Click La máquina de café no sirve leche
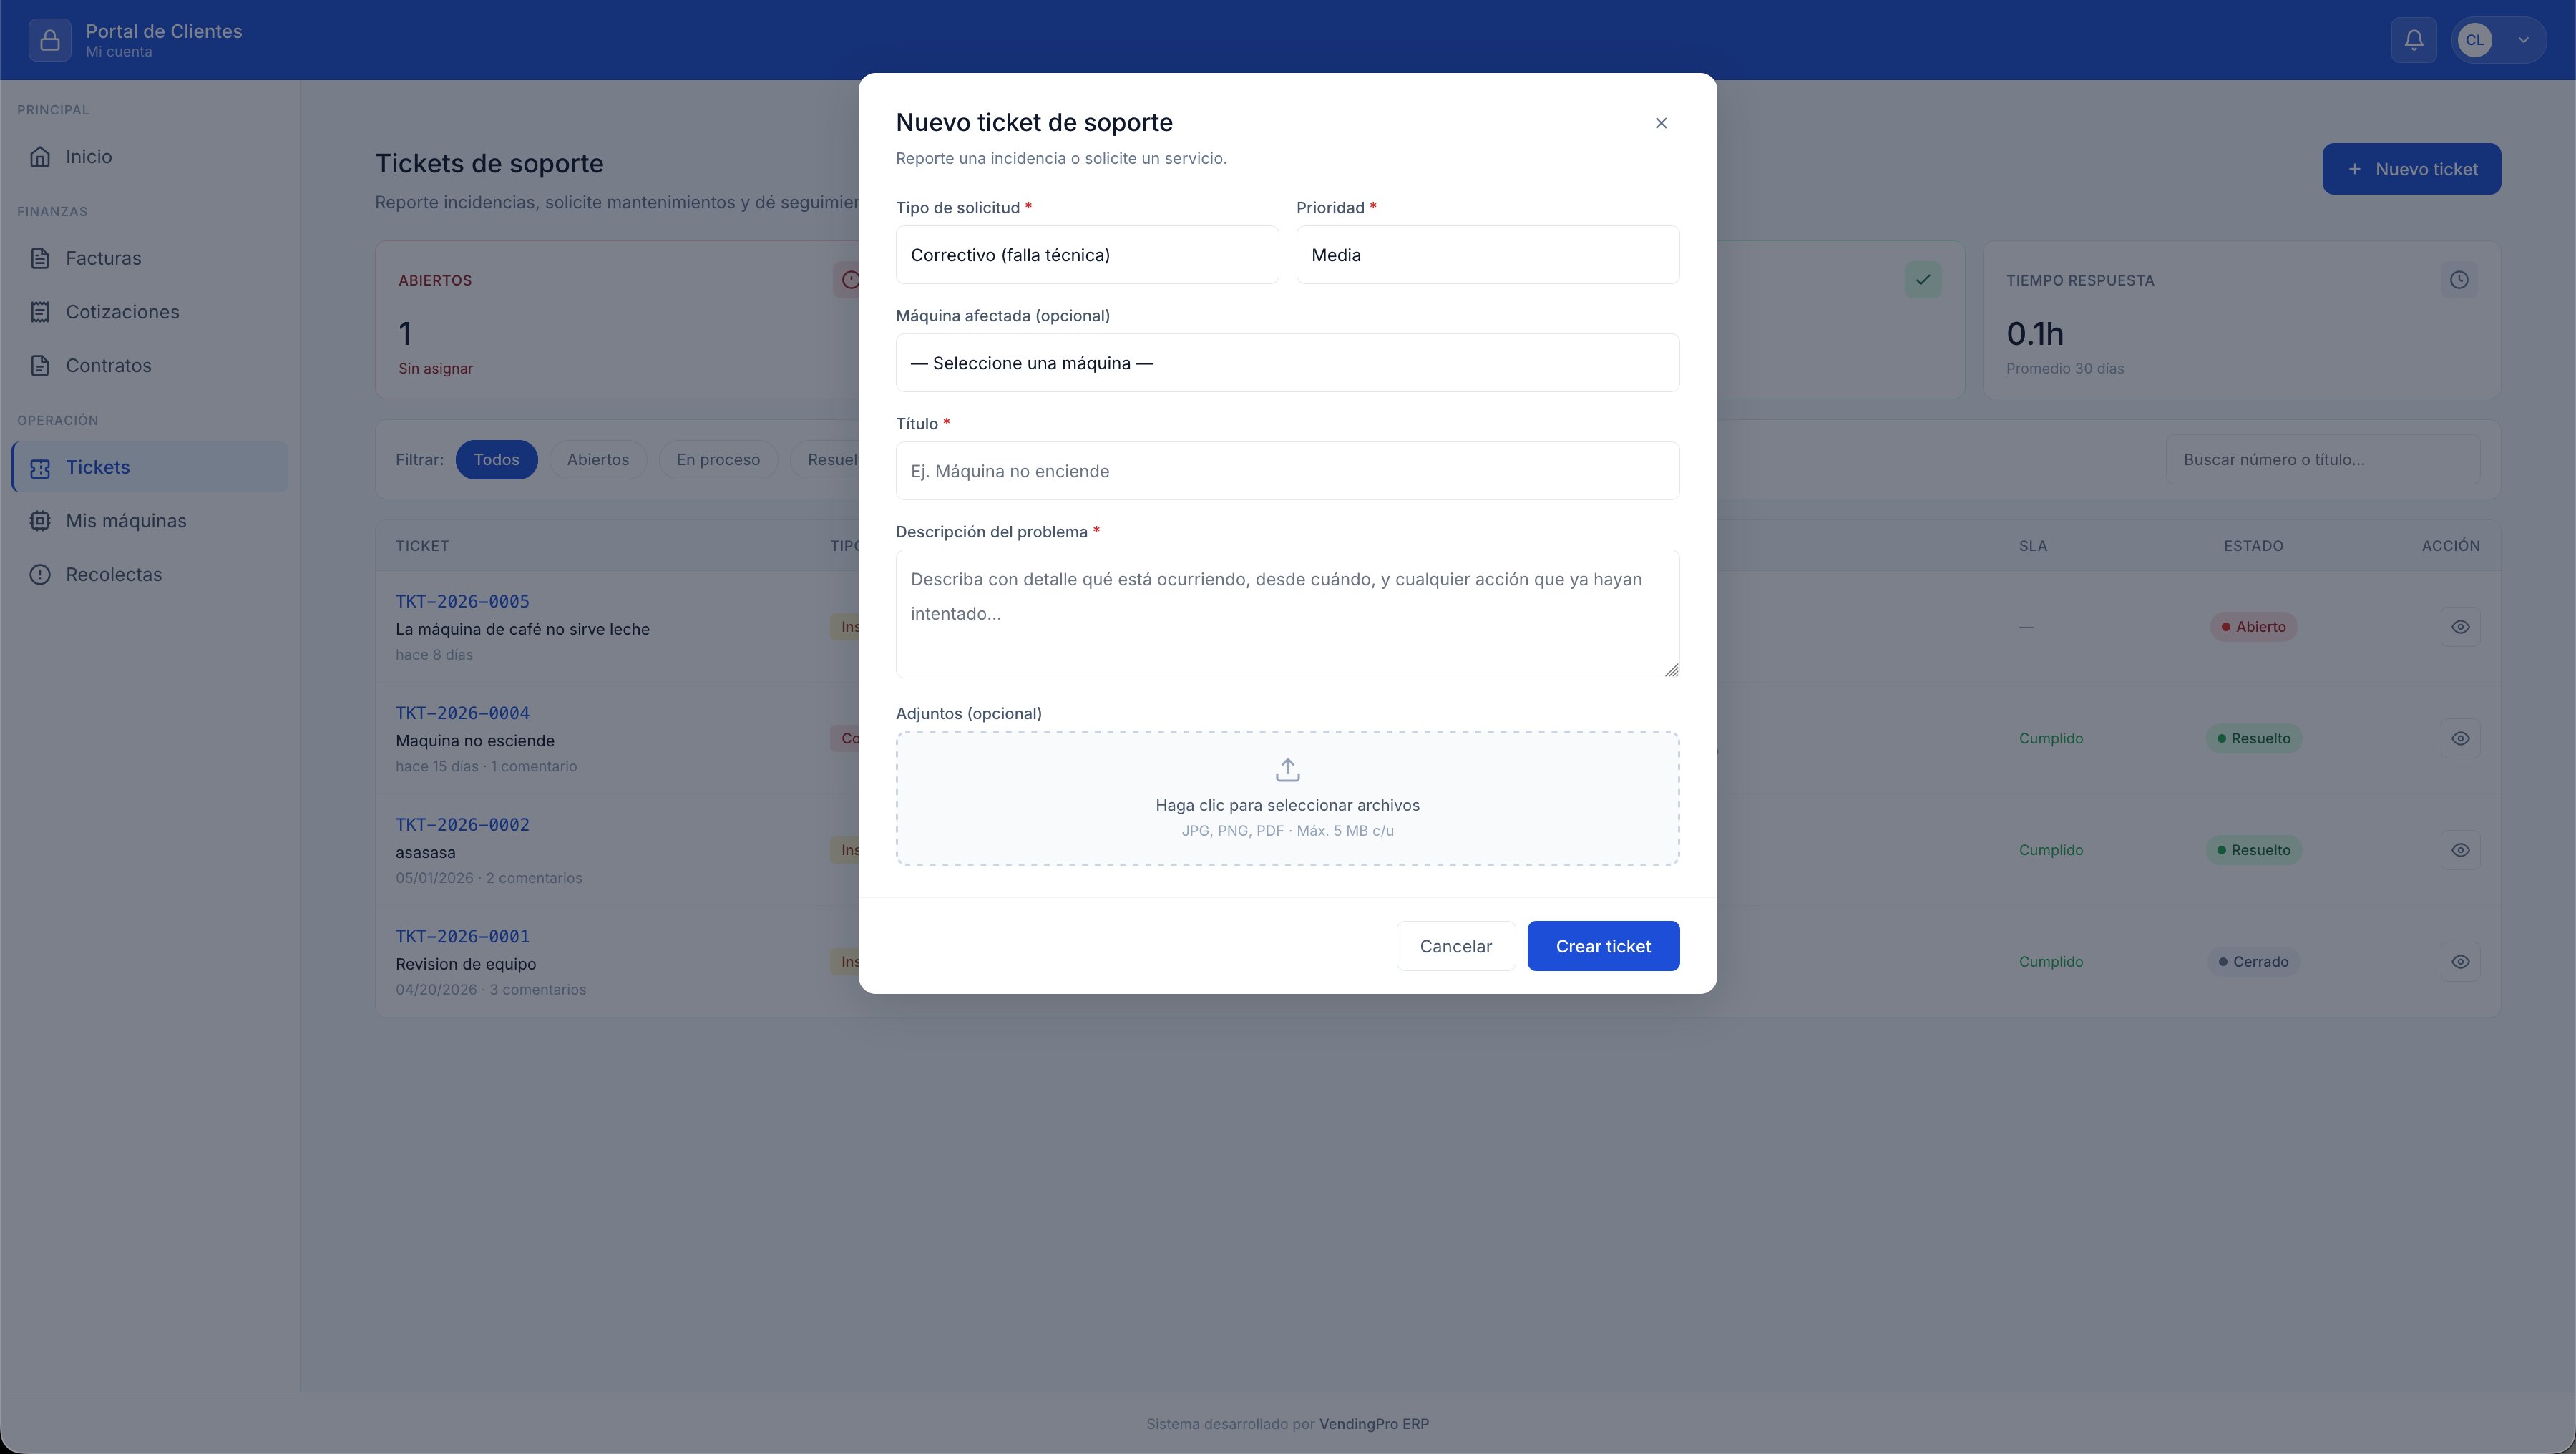This screenshot has width=2576, height=1454. [x=522, y=629]
